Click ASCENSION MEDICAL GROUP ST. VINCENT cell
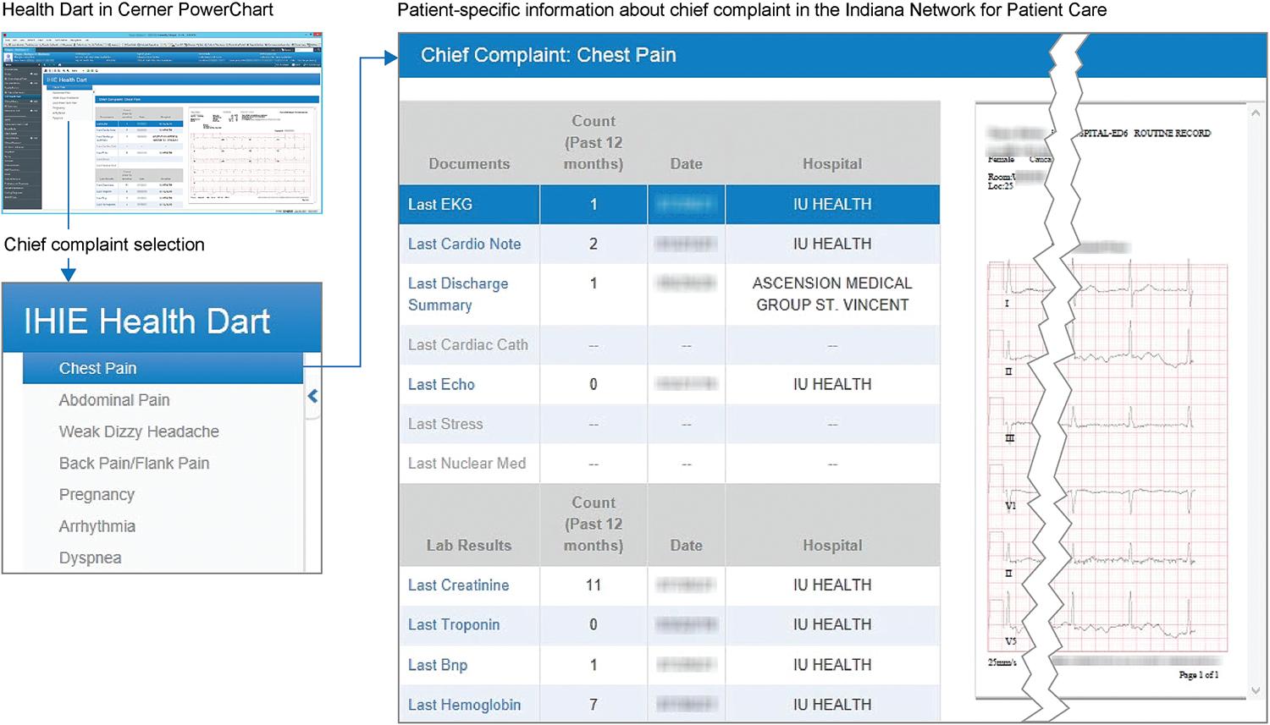1270x725 pixels. pos(832,294)
